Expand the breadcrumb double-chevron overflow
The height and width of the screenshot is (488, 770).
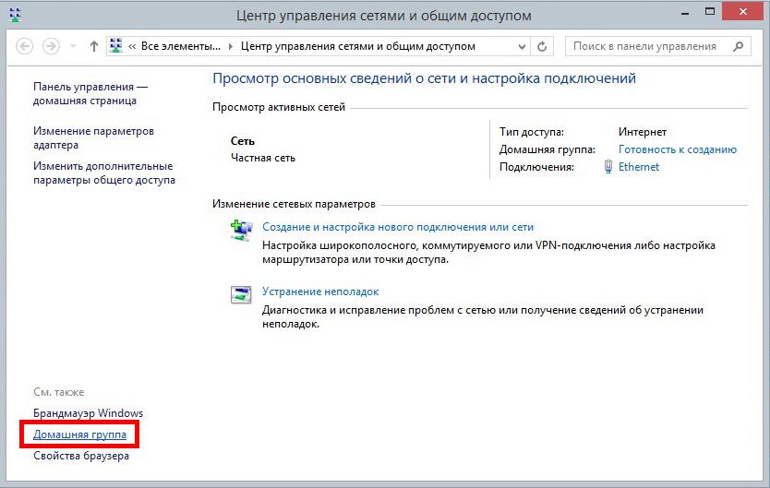pos(132,47)
